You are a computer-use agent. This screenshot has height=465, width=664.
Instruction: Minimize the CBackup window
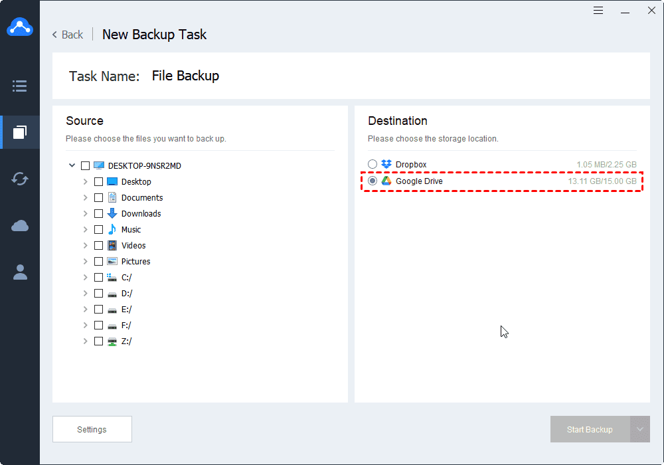pos(625,11)
